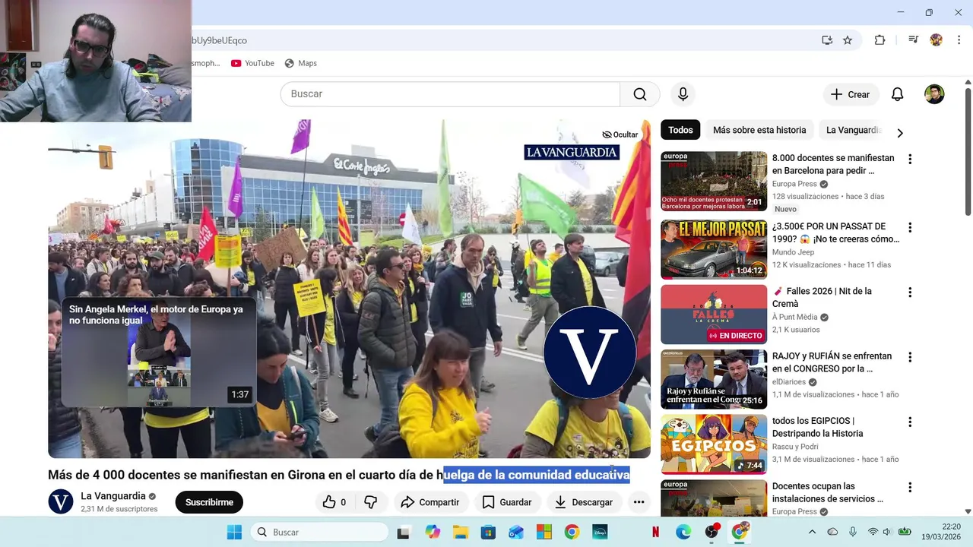
Task: Click the YouTube Buscar search field
Action: click(451, 94)
